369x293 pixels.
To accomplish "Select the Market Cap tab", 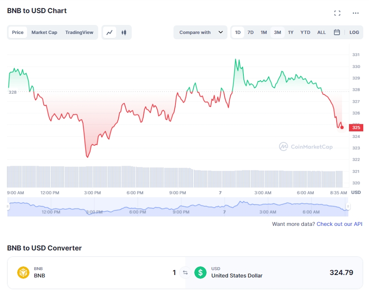I will (x=44, y=32).
